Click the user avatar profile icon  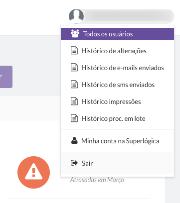point(76,16)
